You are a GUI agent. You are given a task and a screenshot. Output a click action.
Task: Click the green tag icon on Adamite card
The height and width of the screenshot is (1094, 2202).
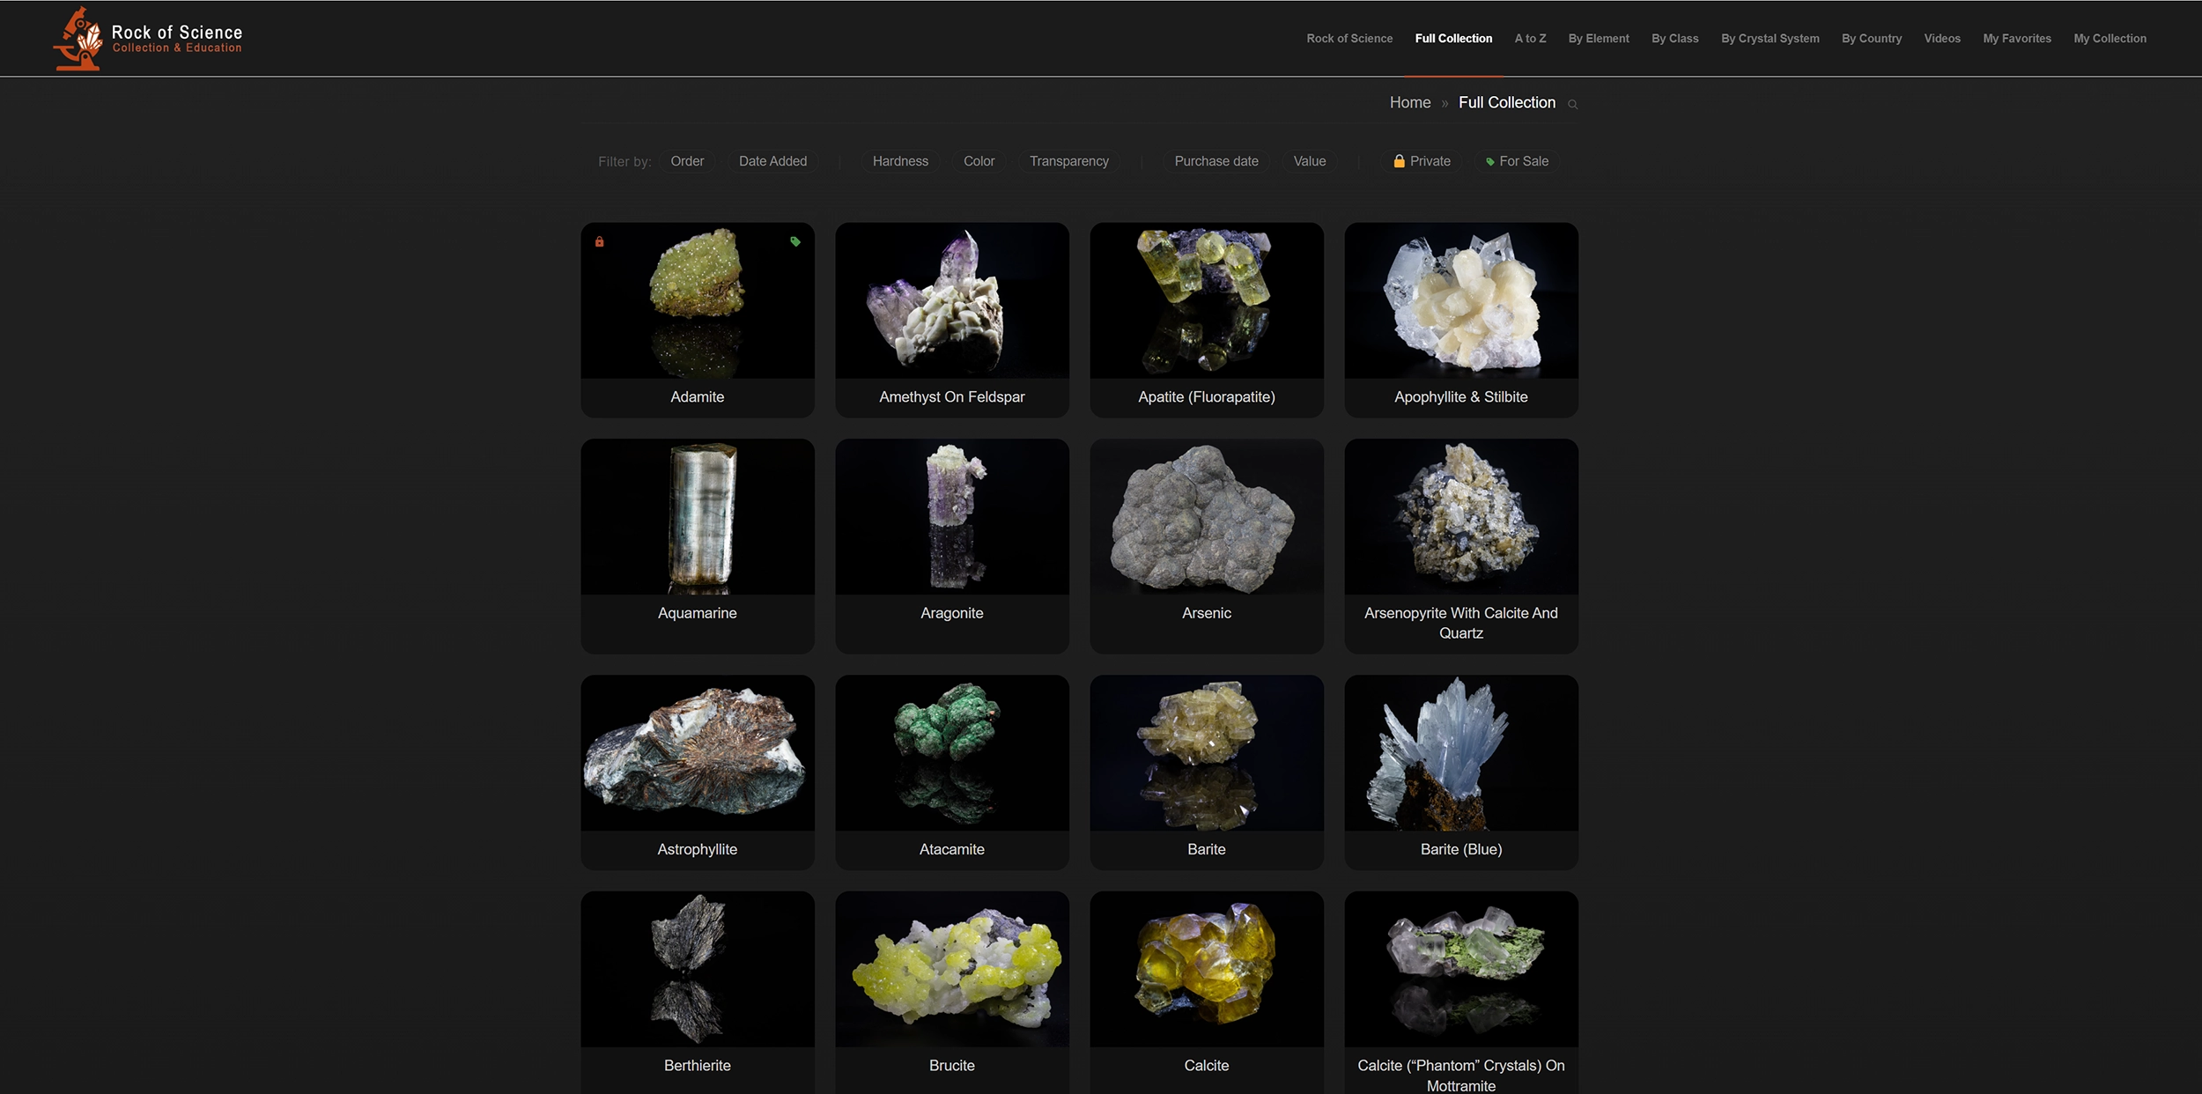point(795,241)
